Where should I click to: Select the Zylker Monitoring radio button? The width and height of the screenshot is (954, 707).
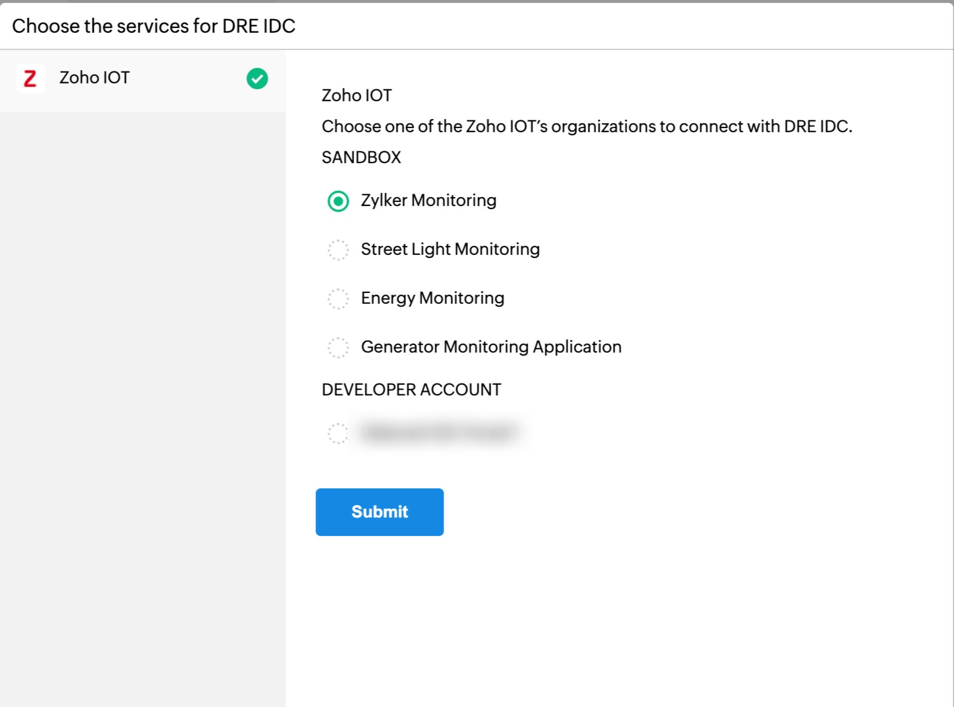[x=338, y=201]
